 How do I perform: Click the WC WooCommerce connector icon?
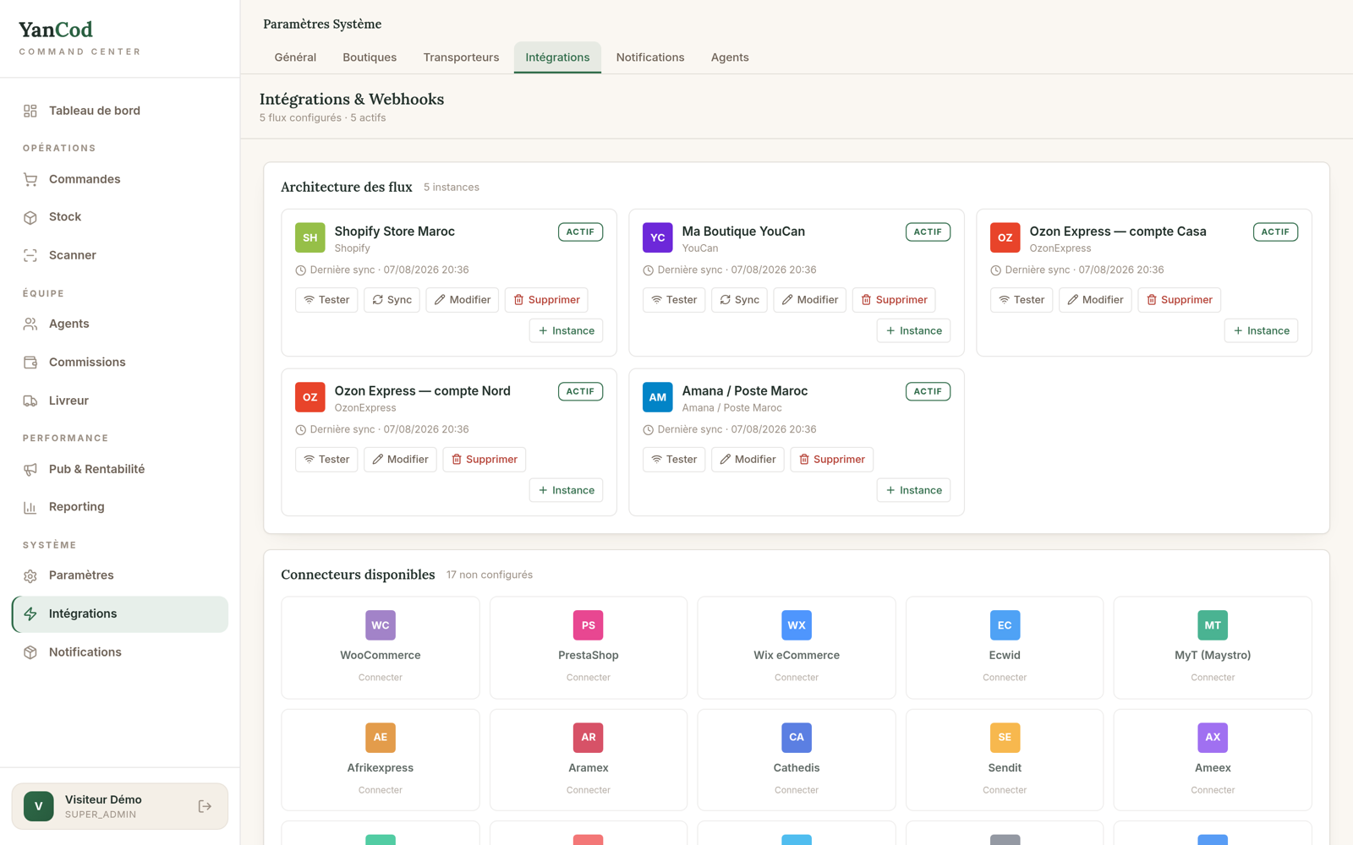click(x=381, y=625)
